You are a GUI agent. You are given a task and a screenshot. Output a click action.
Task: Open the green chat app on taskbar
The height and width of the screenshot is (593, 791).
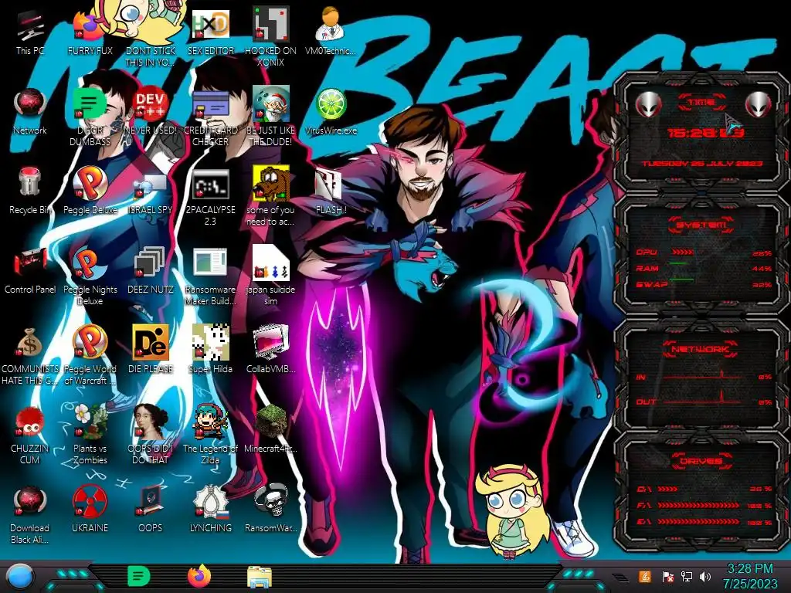point(138,576)
